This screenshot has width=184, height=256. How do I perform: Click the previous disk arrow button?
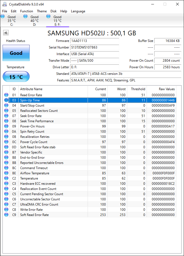[6, 33]
